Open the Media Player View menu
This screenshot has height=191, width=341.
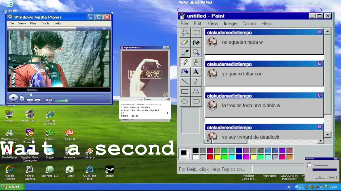point(22,23)
